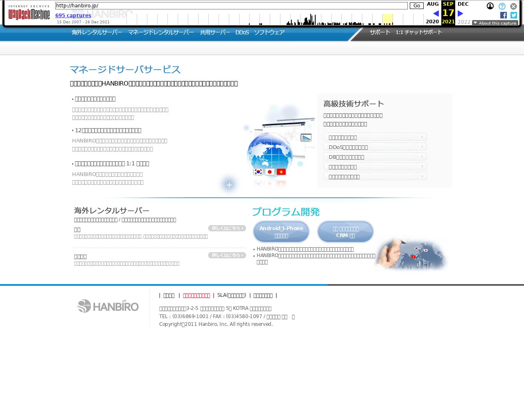524x393 pixels.
Task: Open 1:1 チャットサポート
Action: pos(419,32)
